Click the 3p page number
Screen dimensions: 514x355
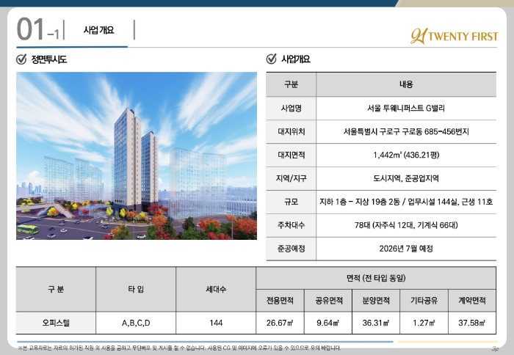pos(495,348)
